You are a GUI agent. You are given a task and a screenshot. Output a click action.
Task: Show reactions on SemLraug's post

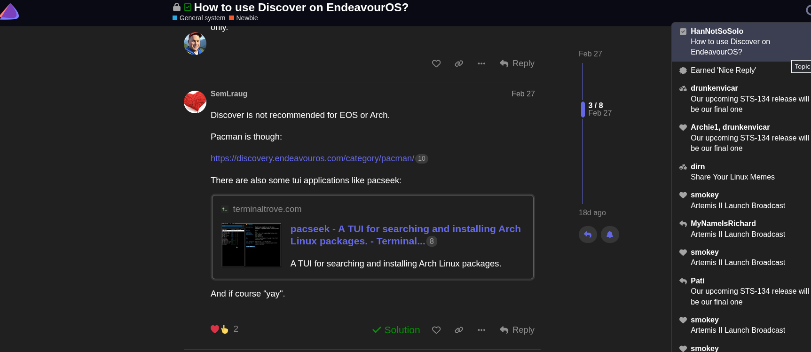point(219,329)
